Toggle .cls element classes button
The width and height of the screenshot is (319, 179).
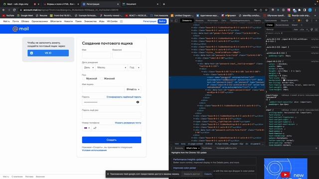302,30
